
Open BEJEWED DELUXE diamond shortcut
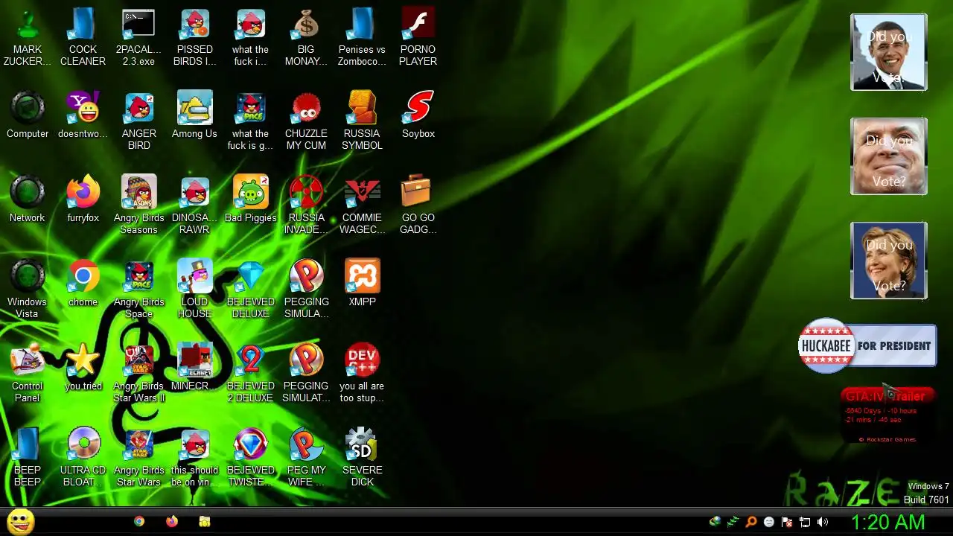click(x=250, y=290)
